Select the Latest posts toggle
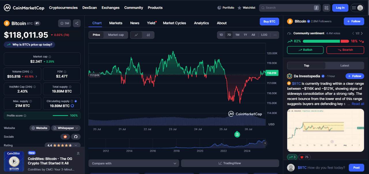This screenshot has width=369, height=174. pyautogui.click(x=345, y=65)
